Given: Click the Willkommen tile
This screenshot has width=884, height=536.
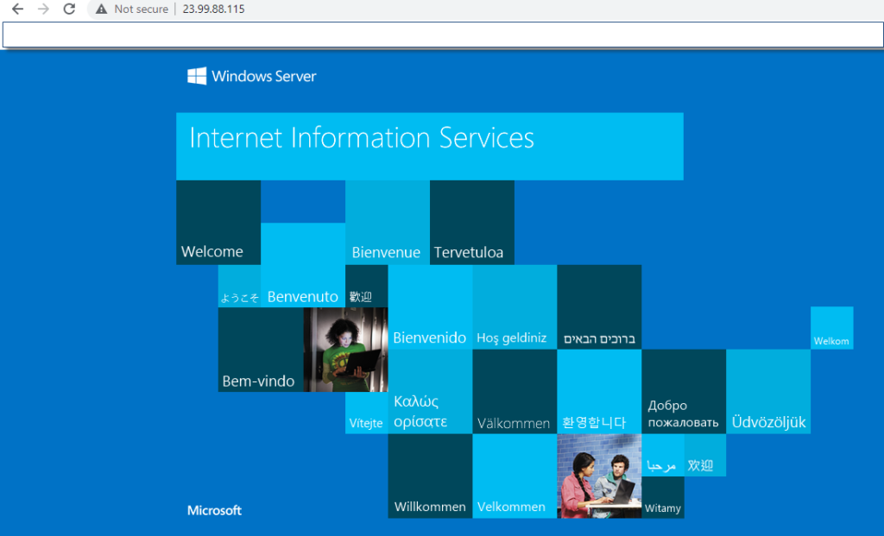Looking at the screenshot, I should [430, 476].
